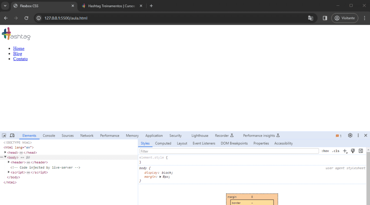The width and height of the screenshot is (370, 205).
Task: Toggle the .cls classes button
Action: tap(336, 151)
